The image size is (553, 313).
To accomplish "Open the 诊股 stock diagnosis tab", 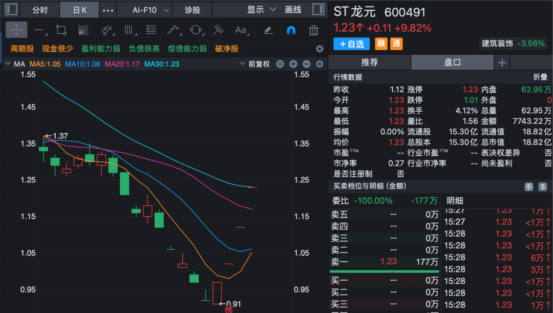I will [x=192, y=10].
